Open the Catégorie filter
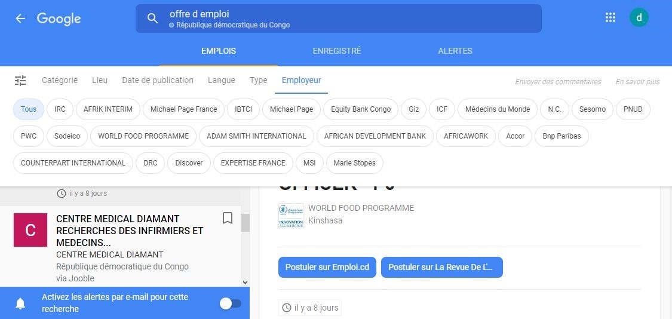This screenshot has height=319, width=672. [x=60, y=80]
